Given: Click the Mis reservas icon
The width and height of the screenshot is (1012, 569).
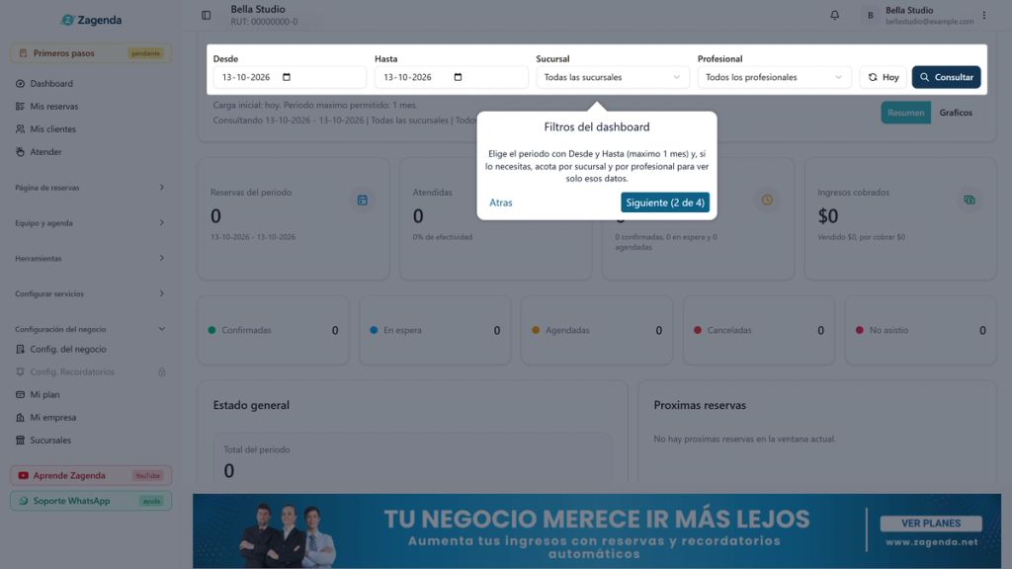Looking at the screenshot, I should 20,106.
